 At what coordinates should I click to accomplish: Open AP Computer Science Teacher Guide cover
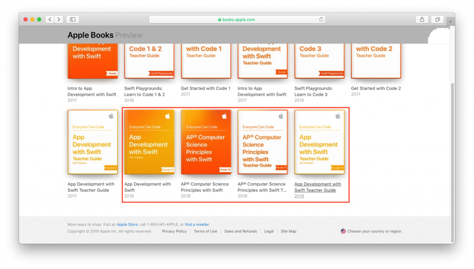[263, 142]
